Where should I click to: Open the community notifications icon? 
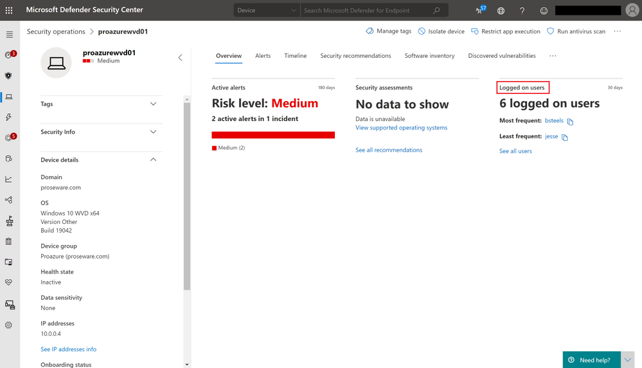click(479, 10)
